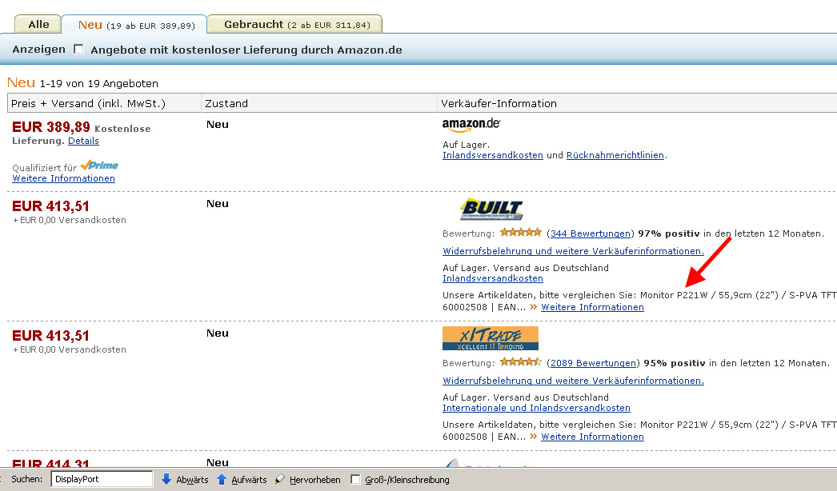This screenshot has height=491, width=837.
Task: Click the Hervorheben highlighter icon
Action: pos(279,479)
